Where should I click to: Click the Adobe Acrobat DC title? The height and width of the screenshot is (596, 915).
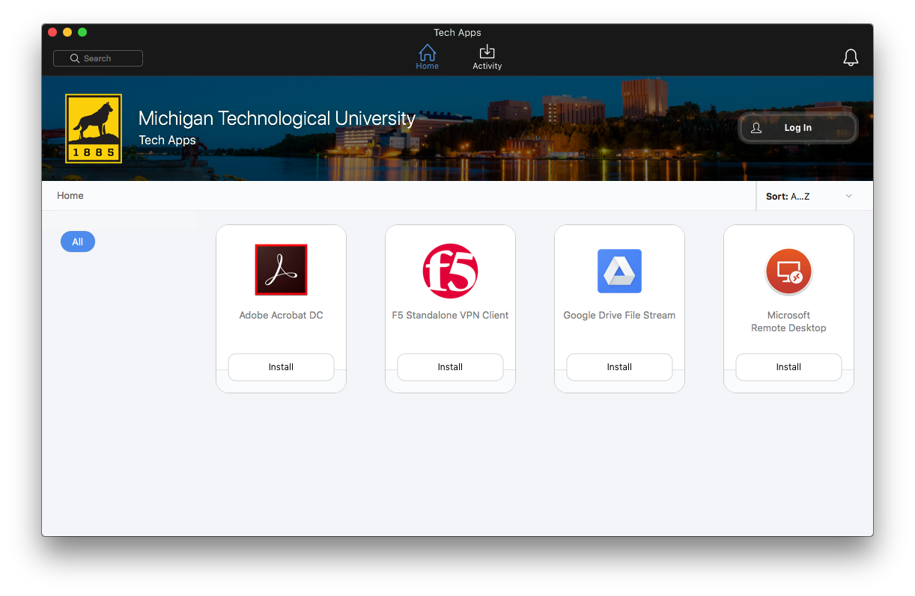point(281,316)
